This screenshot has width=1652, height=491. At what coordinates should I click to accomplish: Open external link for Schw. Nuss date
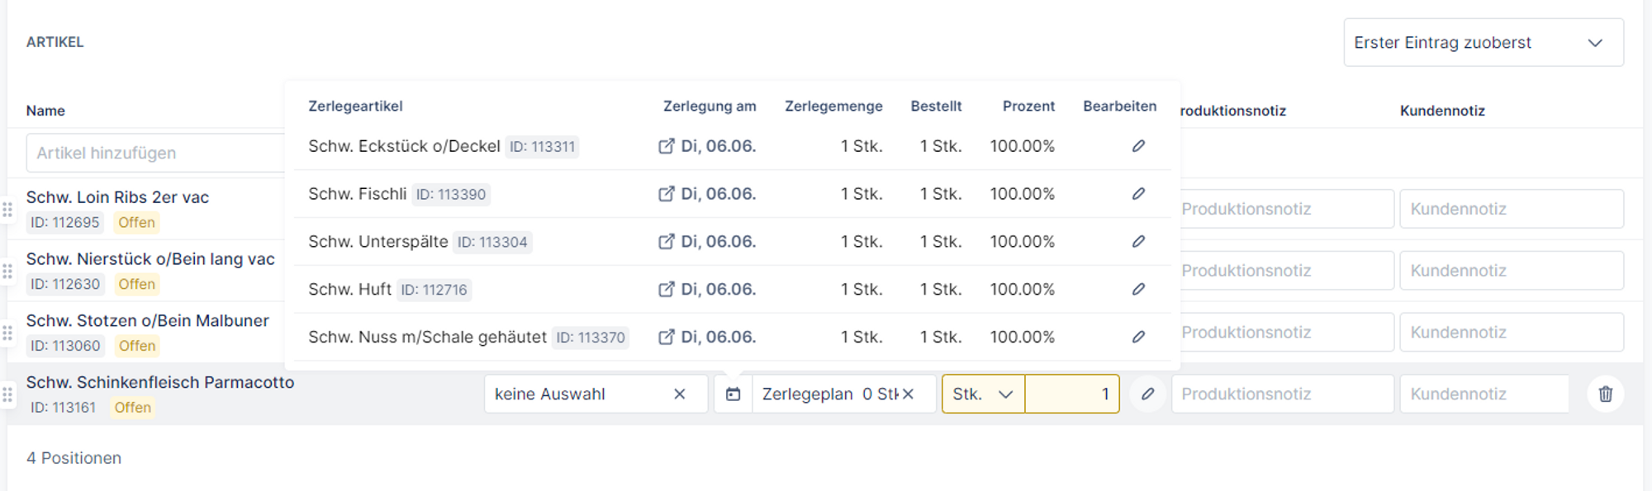[666, 338]
